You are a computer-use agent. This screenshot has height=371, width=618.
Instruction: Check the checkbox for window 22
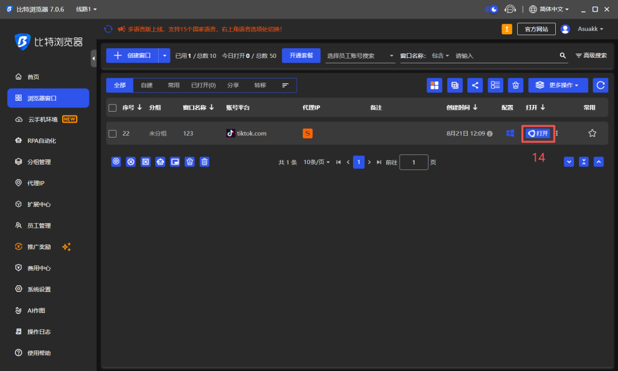coord(112,133)
